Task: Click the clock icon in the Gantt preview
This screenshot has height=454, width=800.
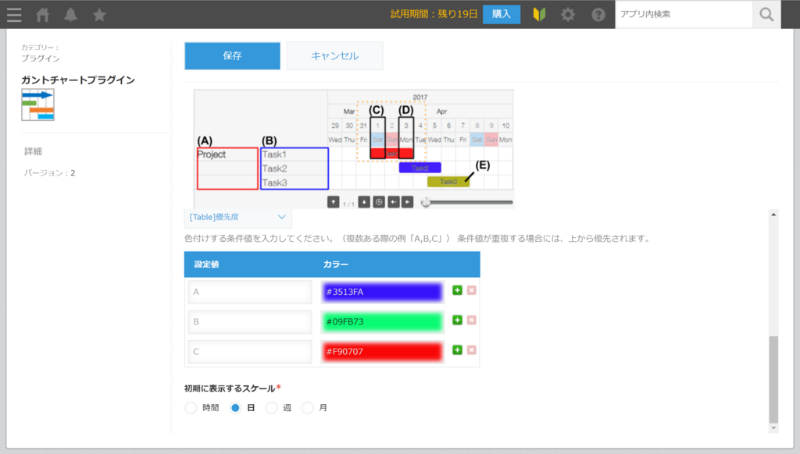Action: coord(379,202)
